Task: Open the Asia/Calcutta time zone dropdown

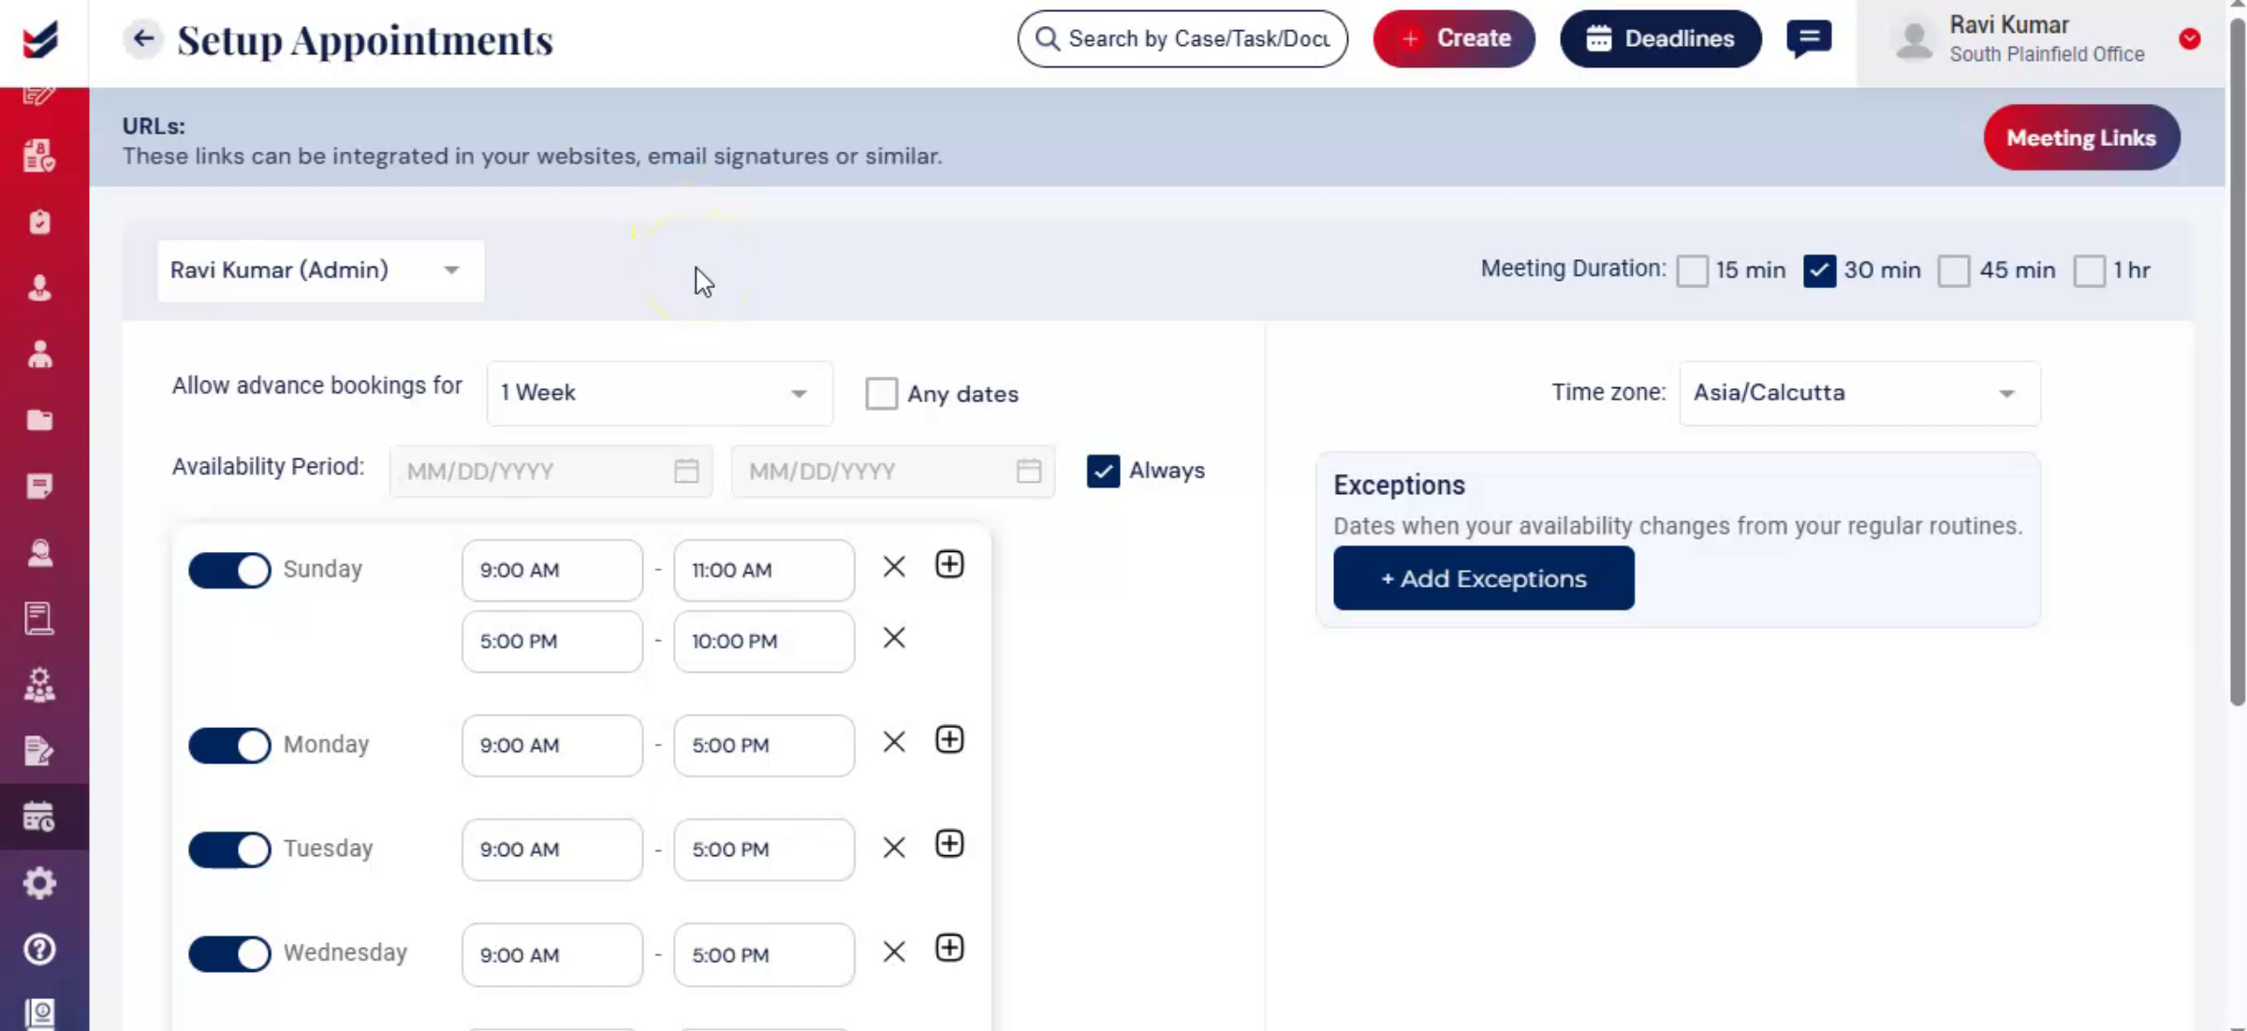Action: click(x=1859, y=394)
